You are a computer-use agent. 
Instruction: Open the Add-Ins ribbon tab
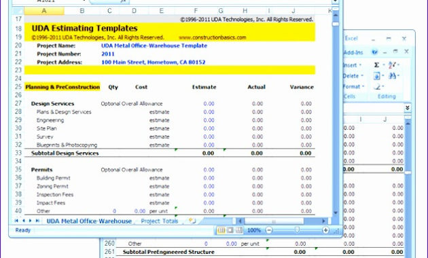click(353, 52)
